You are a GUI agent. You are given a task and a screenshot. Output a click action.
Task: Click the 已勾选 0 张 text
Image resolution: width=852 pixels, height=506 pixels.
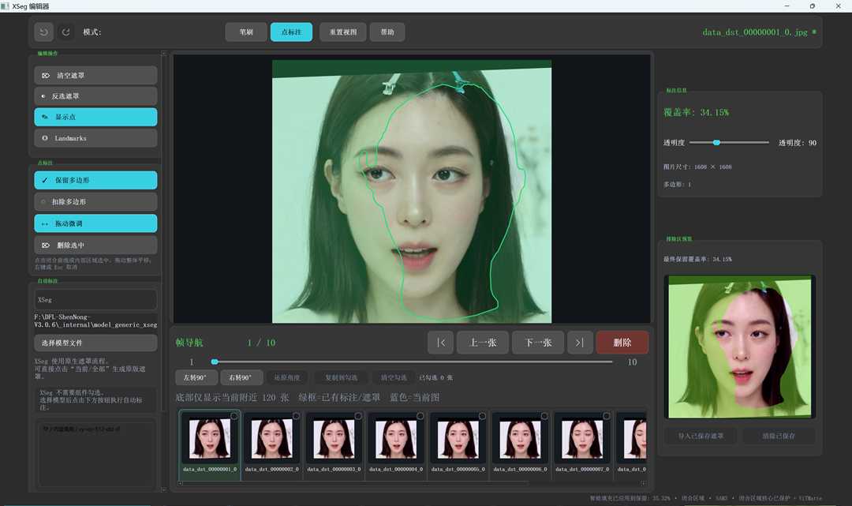(x=435, y=377)
